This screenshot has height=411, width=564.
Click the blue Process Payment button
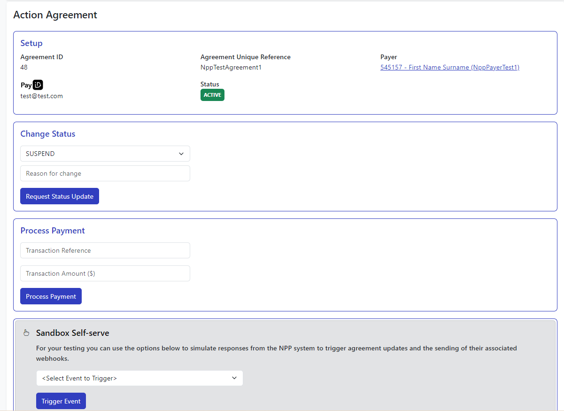(51, 296)
